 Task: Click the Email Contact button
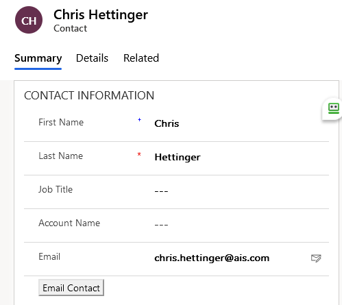point(71,288)
